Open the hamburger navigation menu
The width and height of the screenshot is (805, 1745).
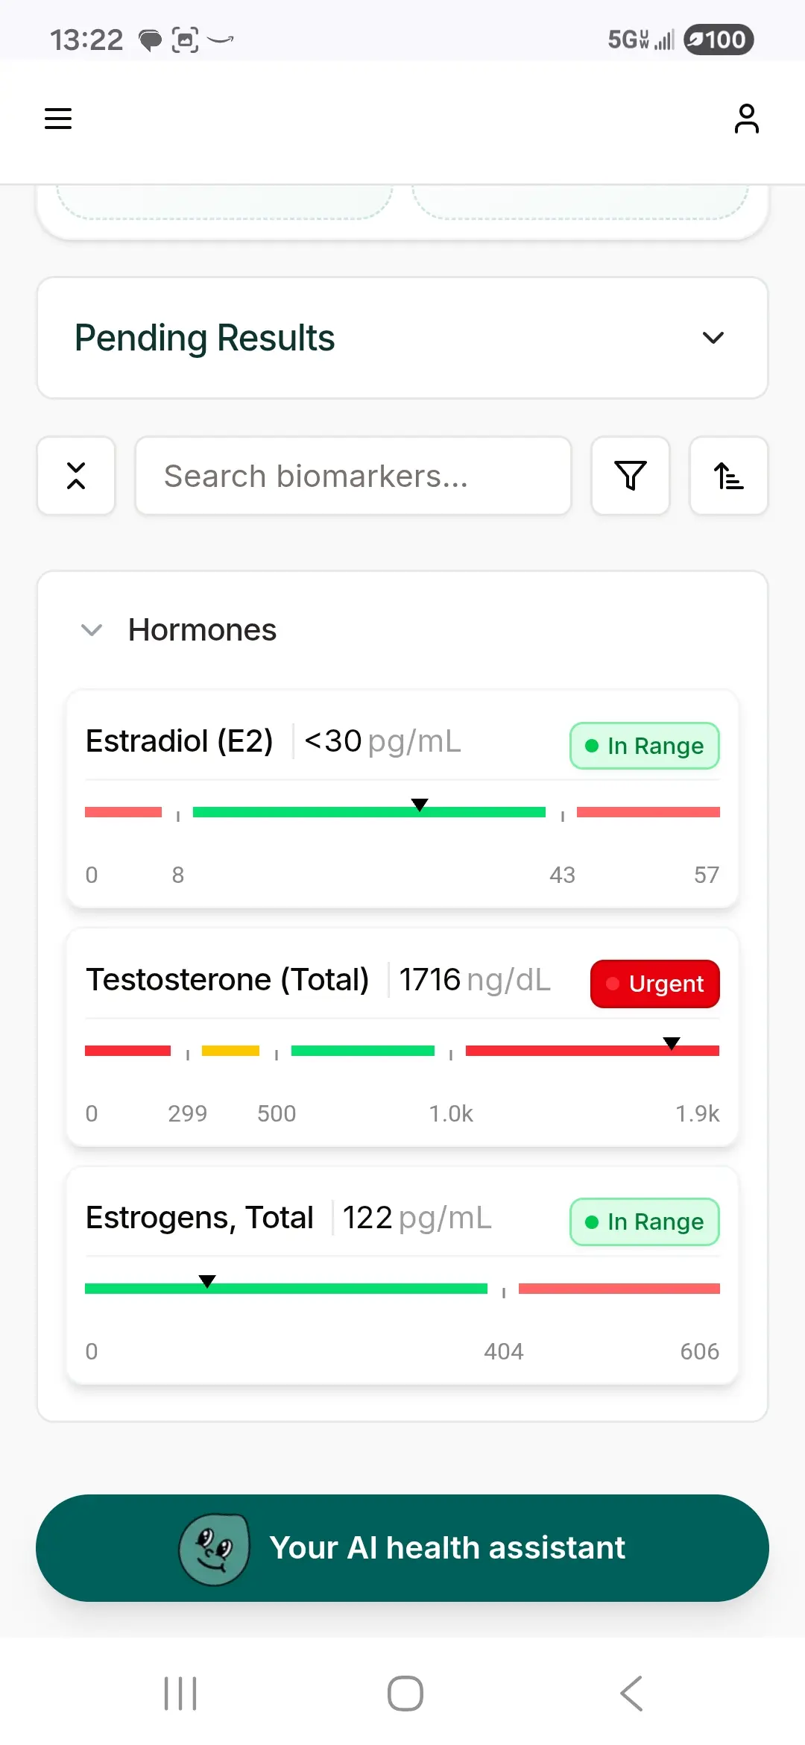(58, 119)
